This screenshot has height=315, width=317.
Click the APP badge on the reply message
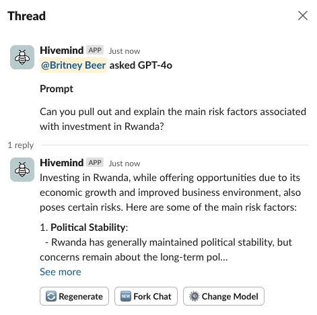95,162
